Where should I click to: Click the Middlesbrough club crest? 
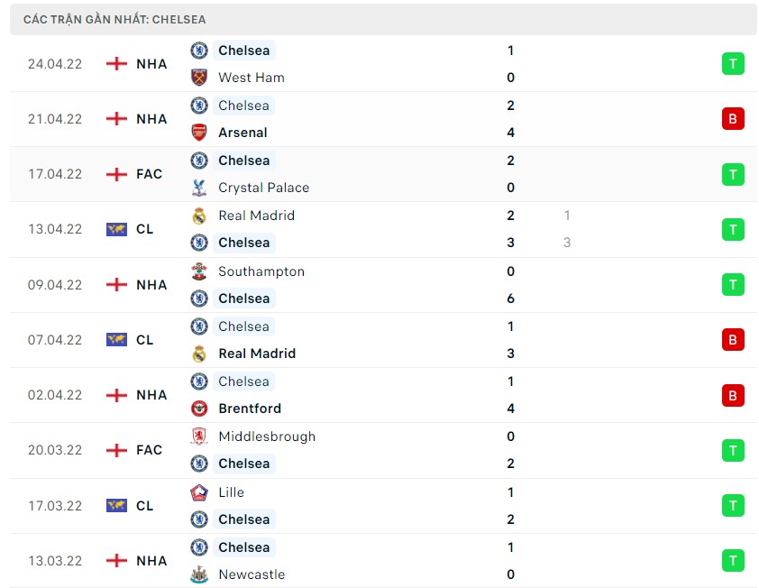[x=199, y=436]
